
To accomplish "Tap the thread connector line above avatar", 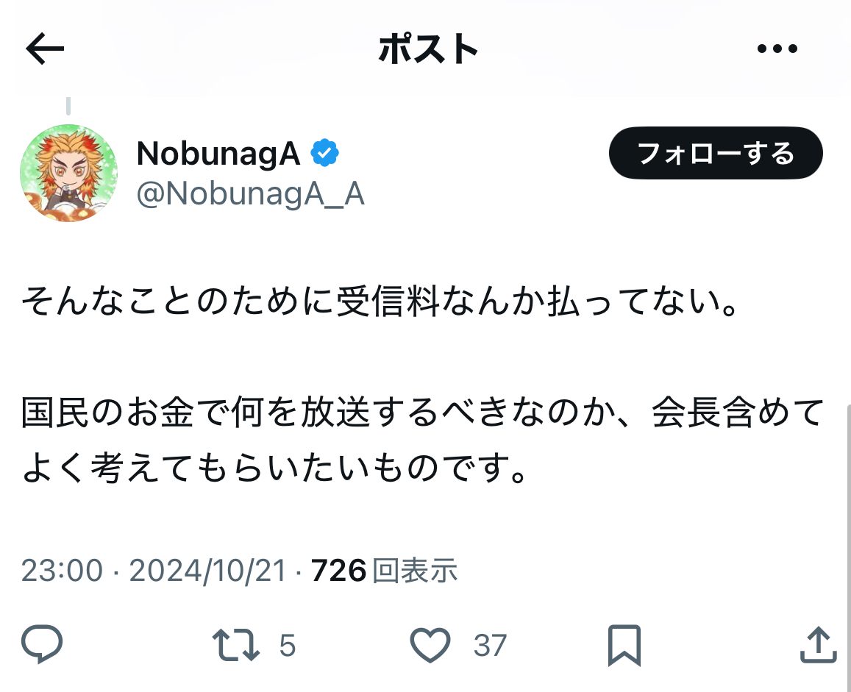I will [x=68, y=106].
